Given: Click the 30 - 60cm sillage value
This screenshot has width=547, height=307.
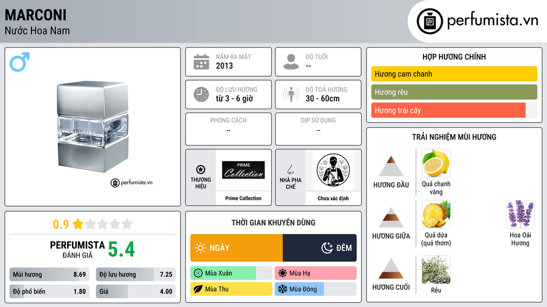Looking at the screenshot, I should (x=323, y=99).
